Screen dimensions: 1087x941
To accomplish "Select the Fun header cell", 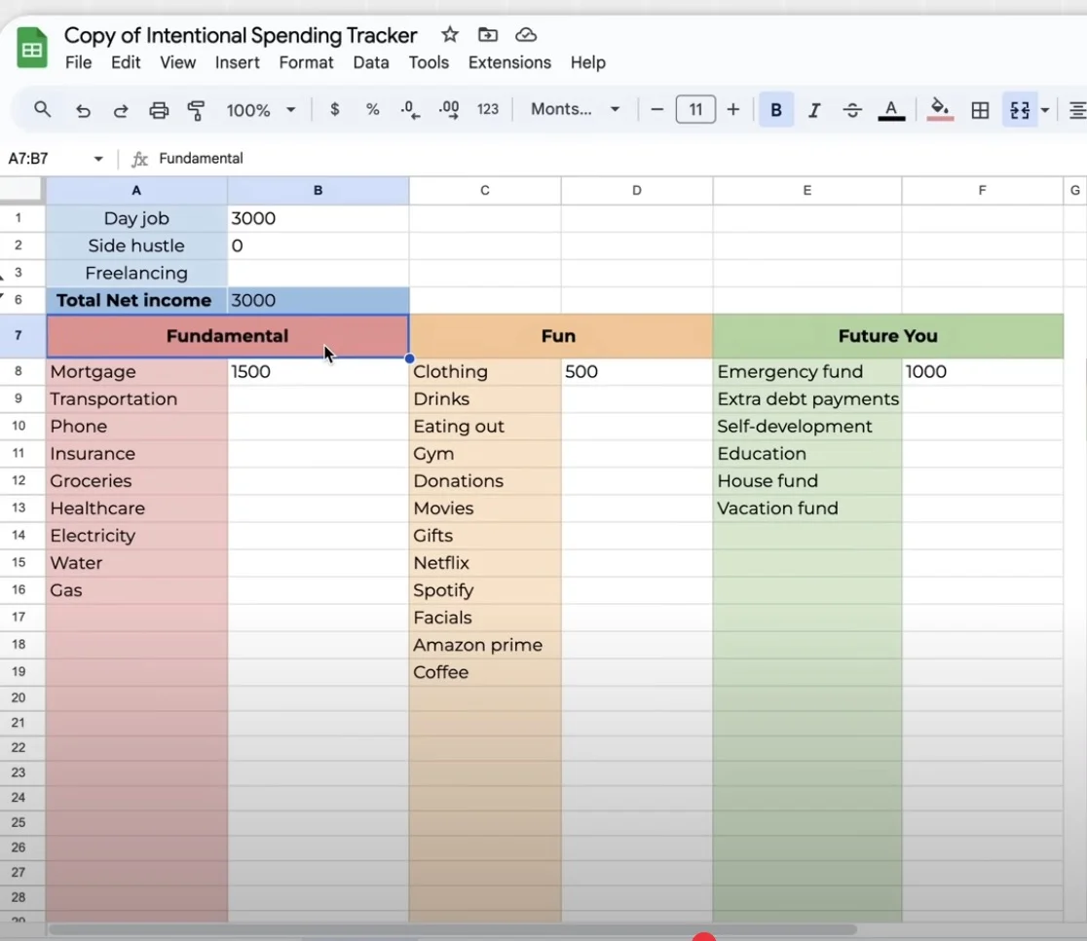I will 560,336.
